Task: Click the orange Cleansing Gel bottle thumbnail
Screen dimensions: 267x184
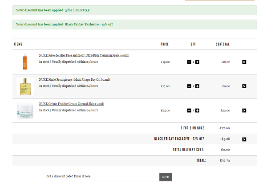Action: pyautogui.click(x=25, y=61)
